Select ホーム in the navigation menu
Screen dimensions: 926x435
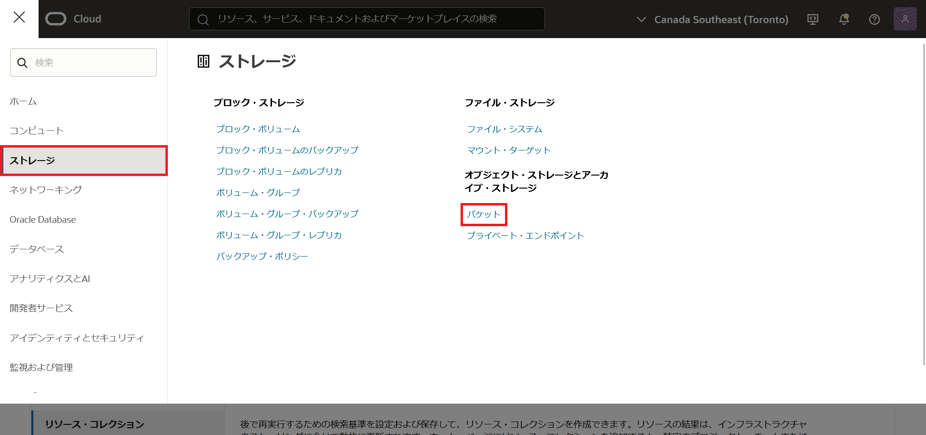click(x=23, y=101)
